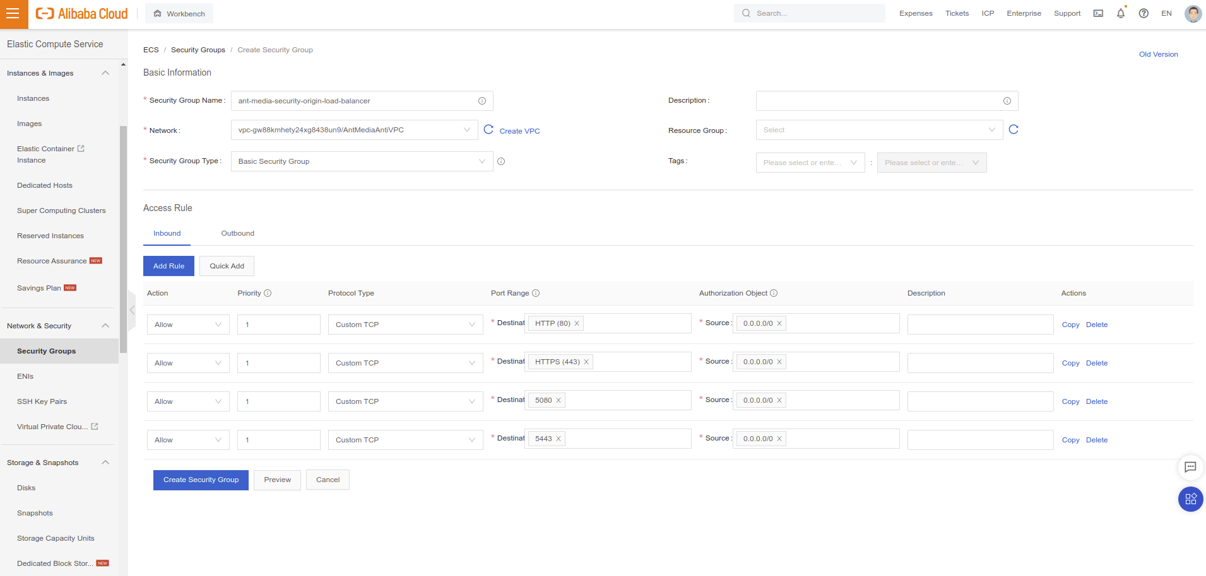Open the Network VPC dropdown

pos(355,130)
